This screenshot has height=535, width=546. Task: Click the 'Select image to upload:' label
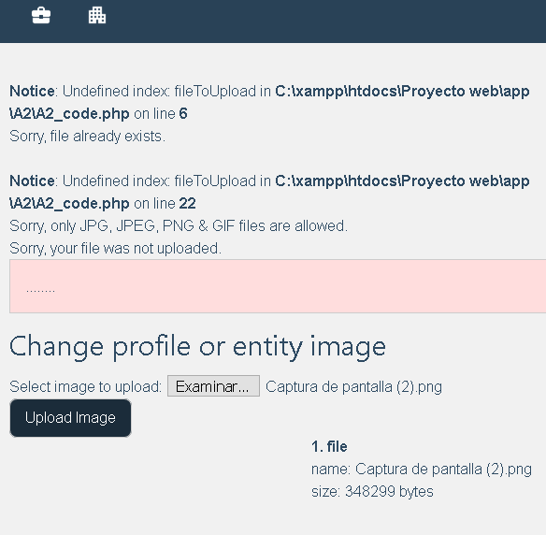86,386
